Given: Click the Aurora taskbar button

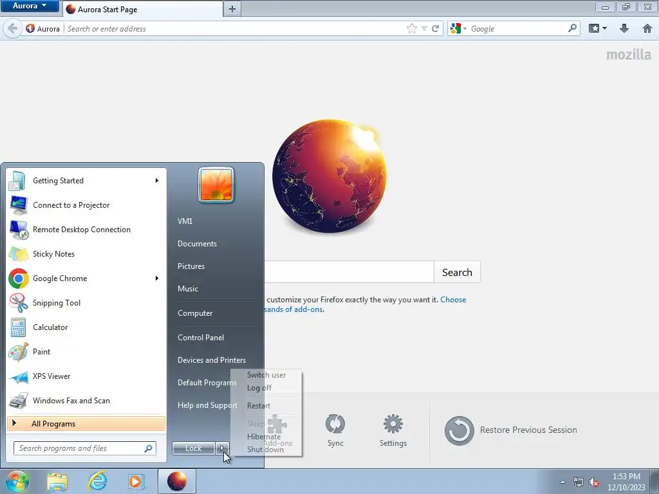Looking at the screenshot, I should (x=177, y=481).
